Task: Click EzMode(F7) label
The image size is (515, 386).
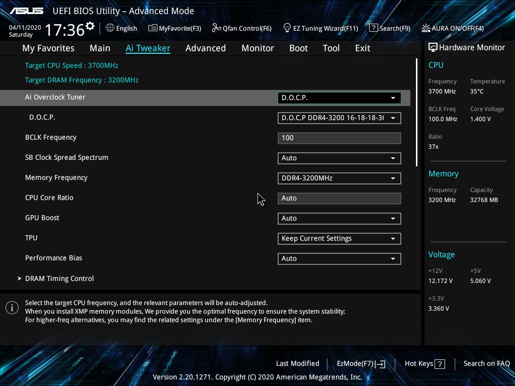Action: tap(355, 363)
